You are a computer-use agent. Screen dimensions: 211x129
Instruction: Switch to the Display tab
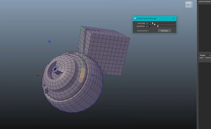202,55
